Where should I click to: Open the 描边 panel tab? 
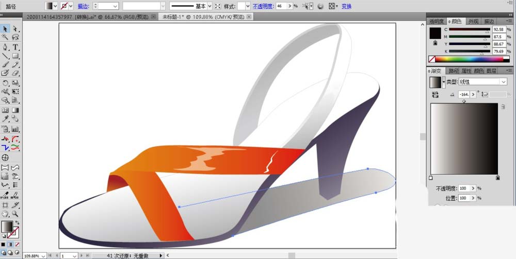coord(489,21)
